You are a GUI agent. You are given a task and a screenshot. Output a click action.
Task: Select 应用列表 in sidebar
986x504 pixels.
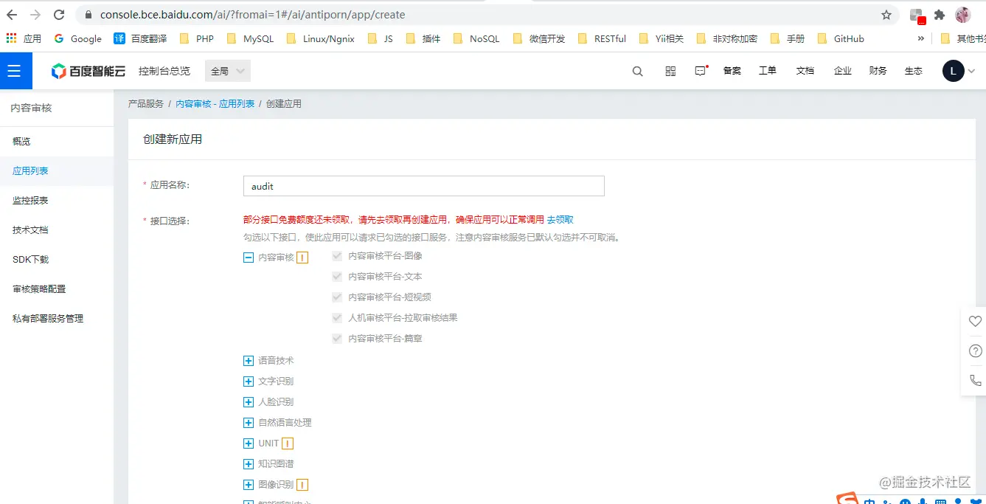pyautogui.click(x=57, y=170)
